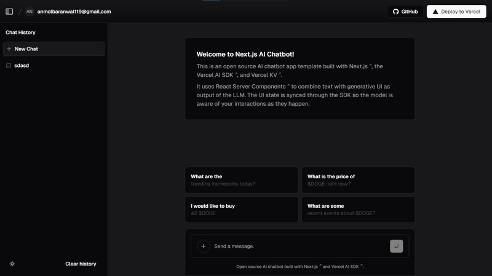
Task: Click the Chat History heading
Action: pos(20,33)
